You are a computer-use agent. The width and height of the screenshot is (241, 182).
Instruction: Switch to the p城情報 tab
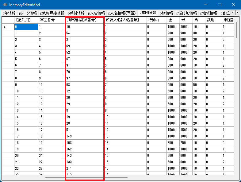(166, 13)
